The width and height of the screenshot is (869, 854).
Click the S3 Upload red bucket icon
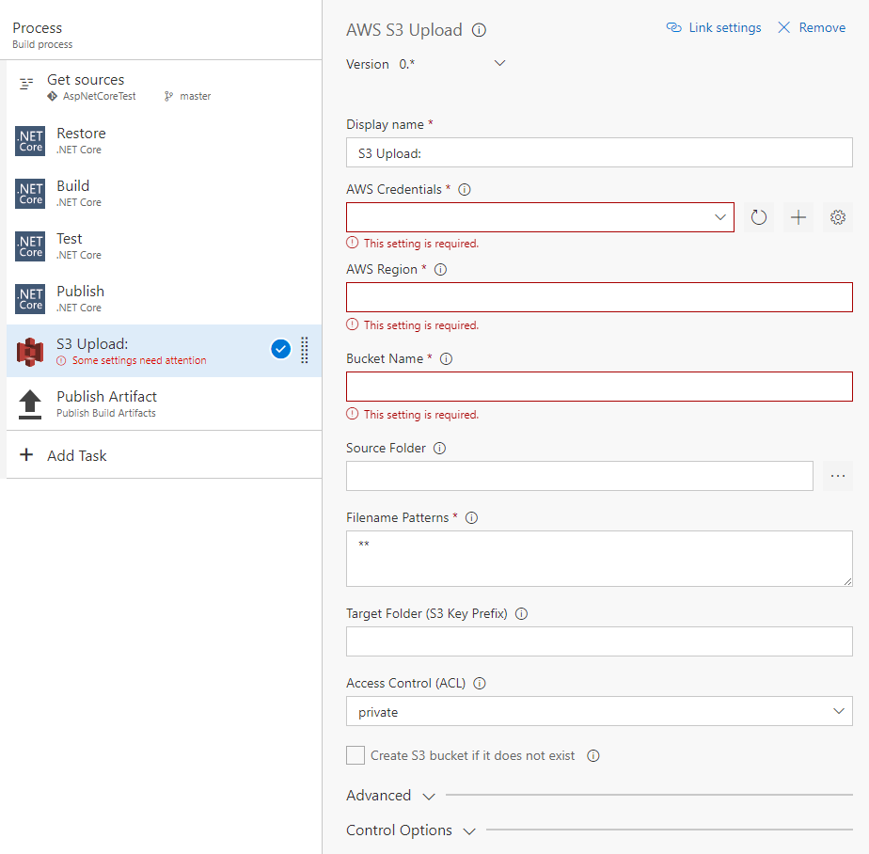point(30,352)
